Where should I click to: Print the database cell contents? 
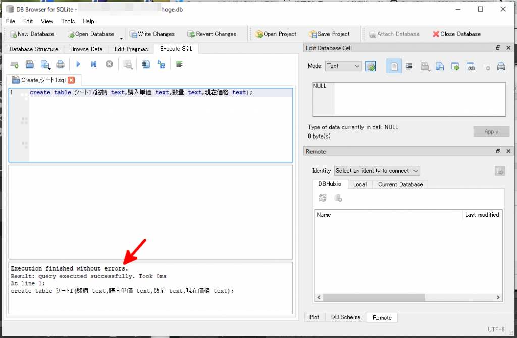[x=501, y=66]
